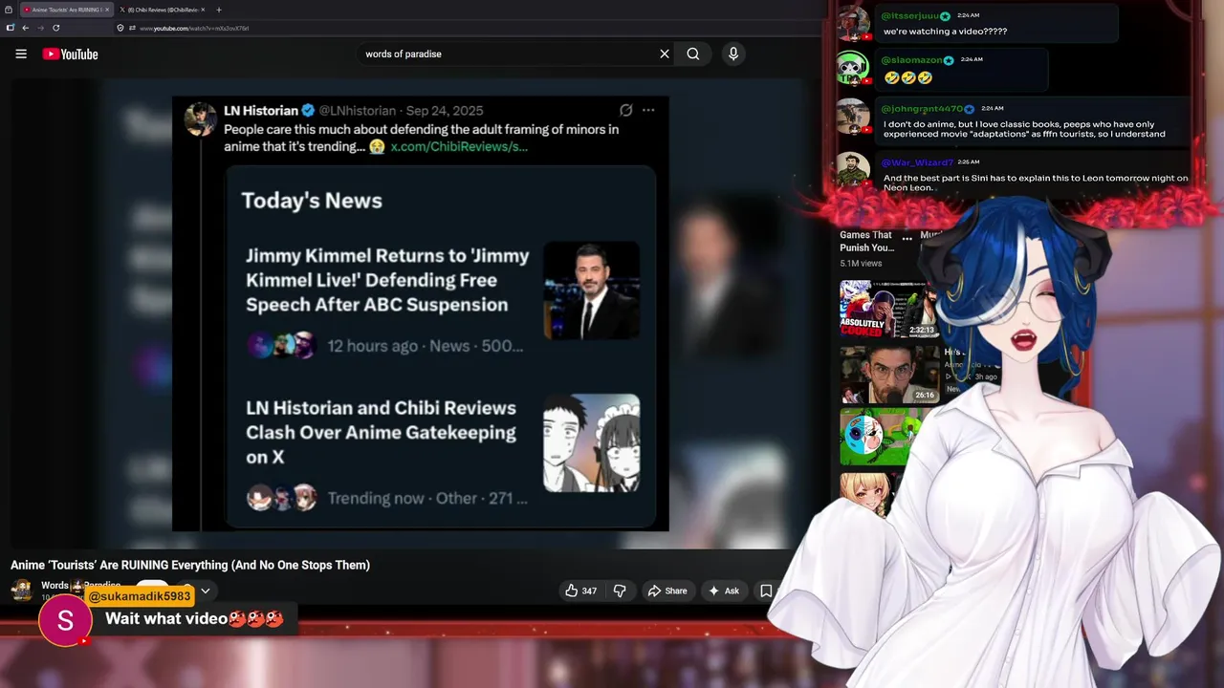Open the LN Historian and Chibi Reviews Clash headline
The width and height of the screenshot is (1224, 688).
click(381, 432)
